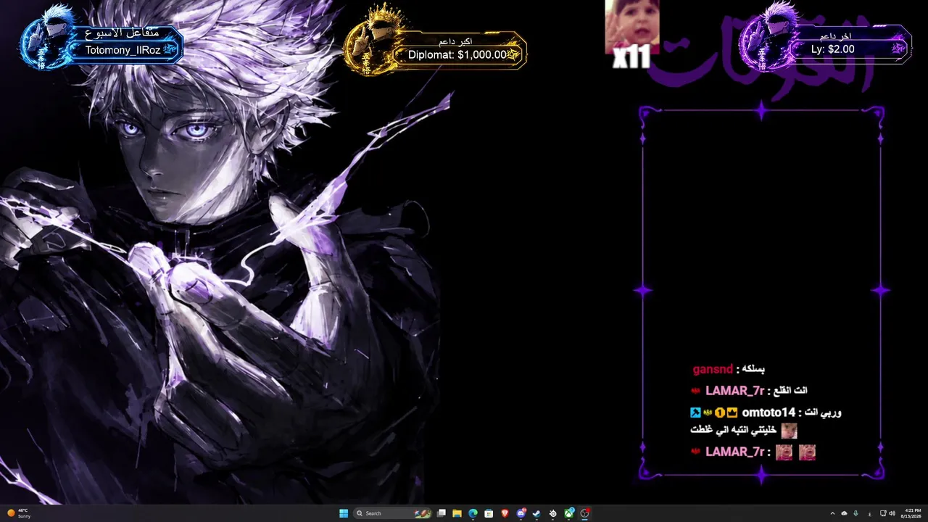Switch to OBS Studio in the taskbar
This screenshot has height=522, width=928.
click(585, 513)
